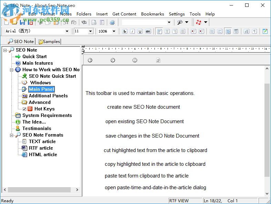This screenshot has width=271, height=204.
Task: Center align the text
Action: pyautogui.click(x=167, y=31)
